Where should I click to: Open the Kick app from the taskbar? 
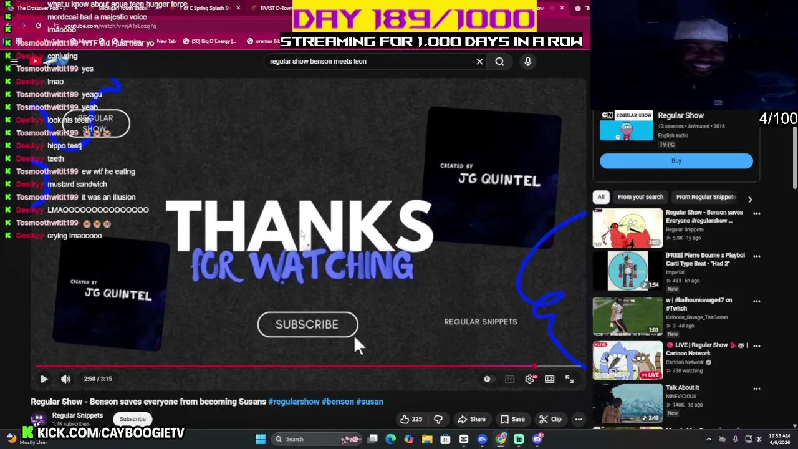point(519,439)
